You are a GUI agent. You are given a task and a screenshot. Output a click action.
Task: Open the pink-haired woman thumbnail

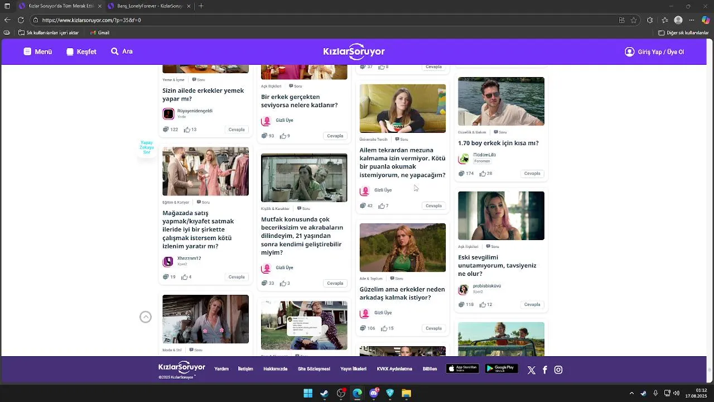click(x=501, y=216)
